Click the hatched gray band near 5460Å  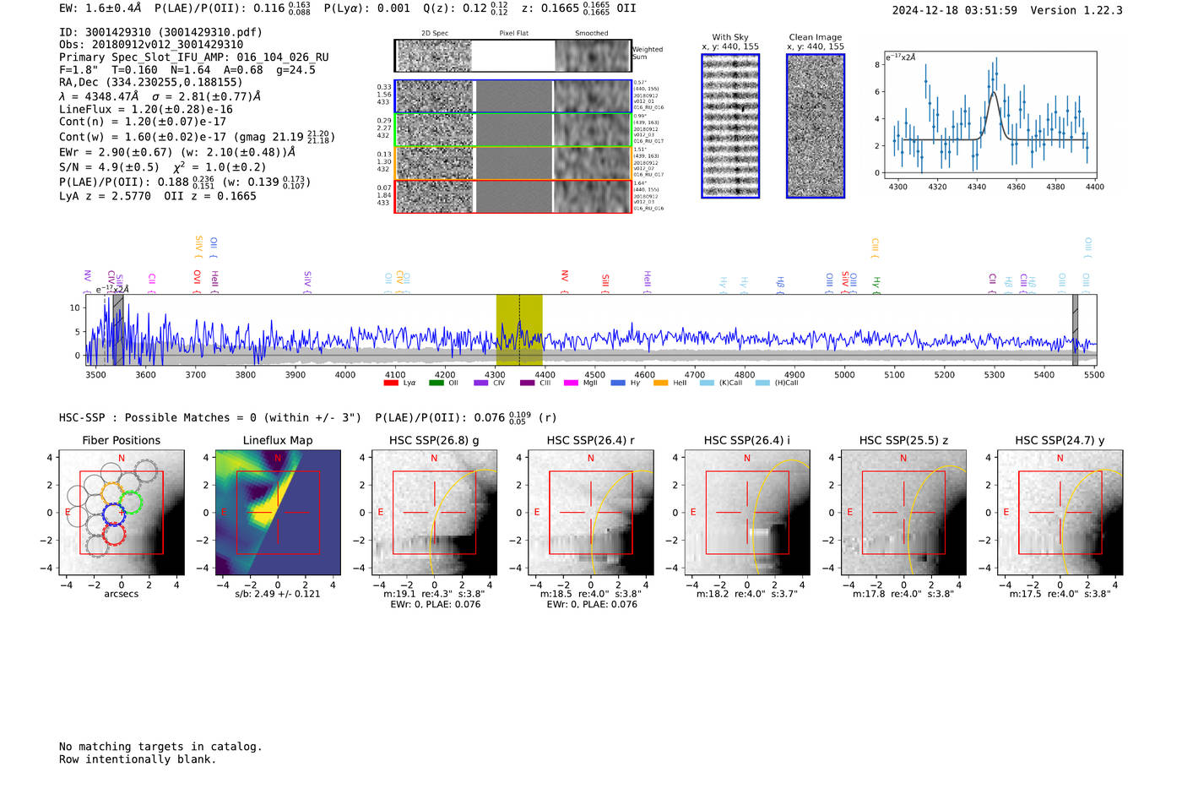click(x=1075, y=330)
